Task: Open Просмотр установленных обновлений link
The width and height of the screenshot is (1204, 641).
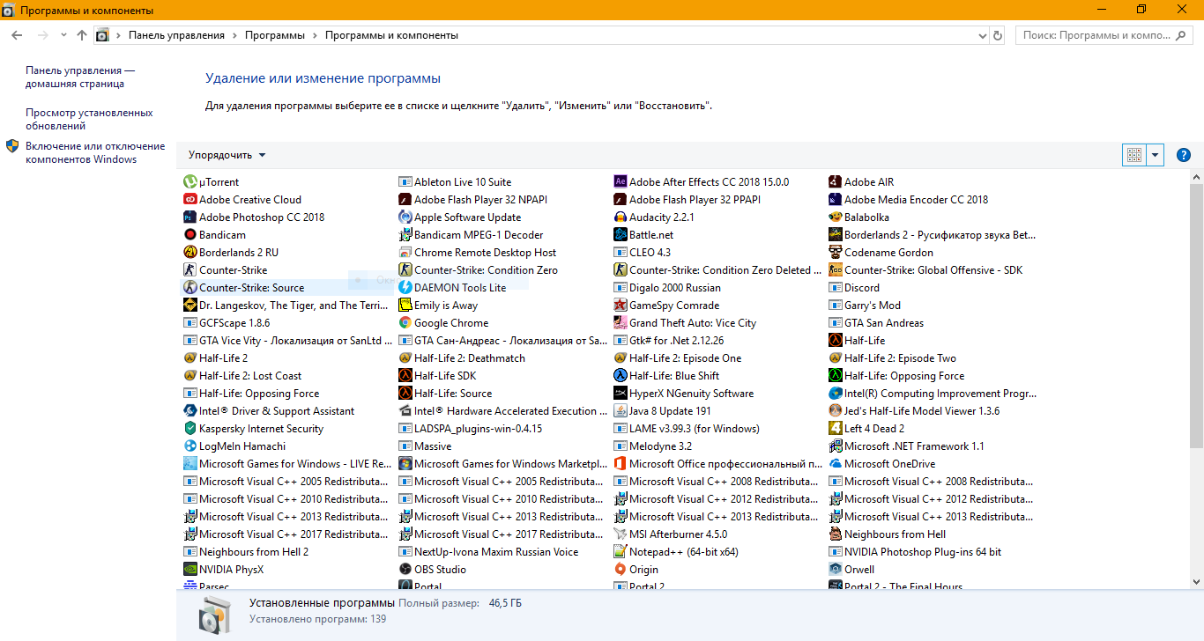Action: click(89, 119)
